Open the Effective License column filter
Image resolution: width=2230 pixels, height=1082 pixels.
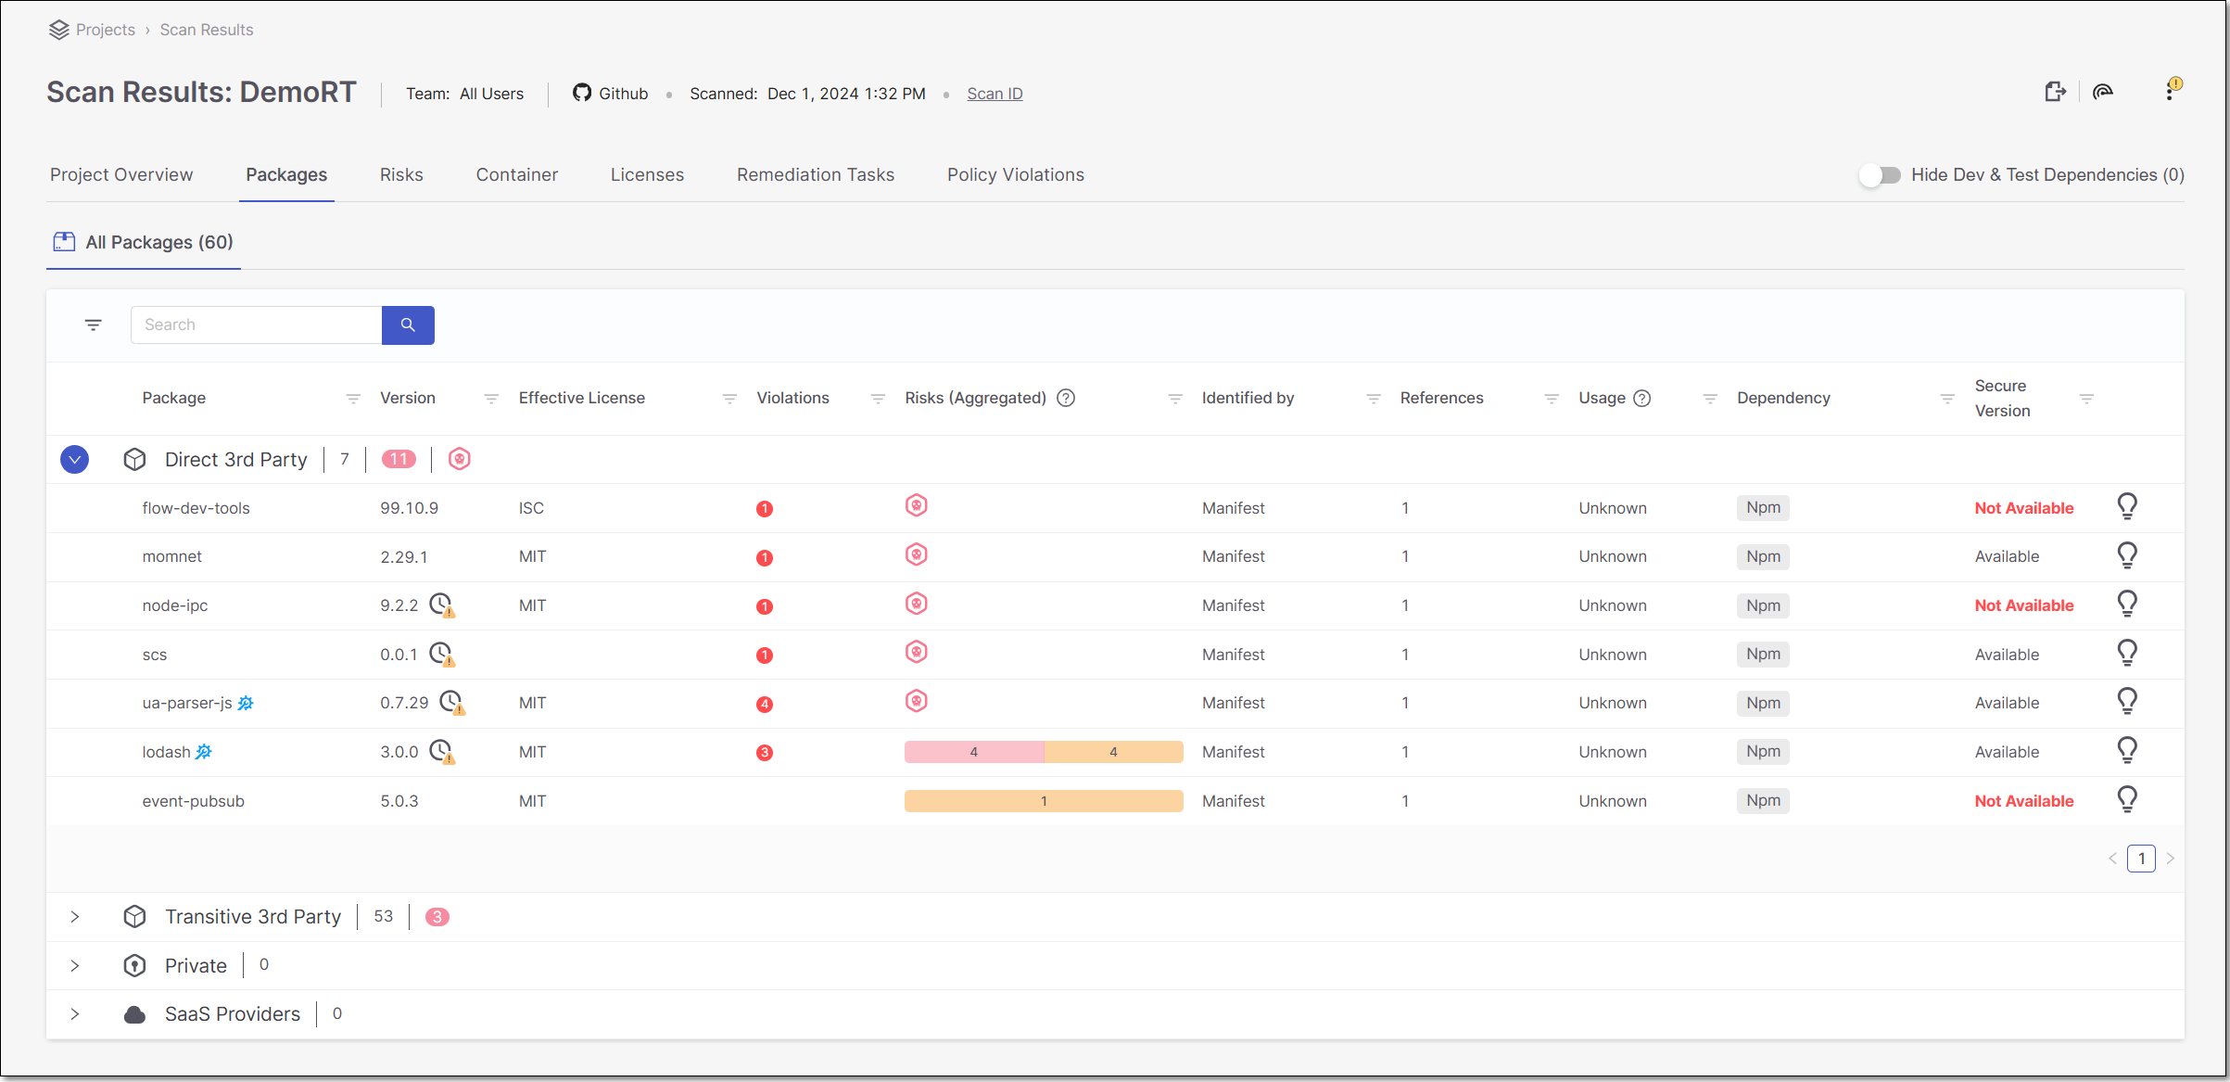[x=729, y=399]
